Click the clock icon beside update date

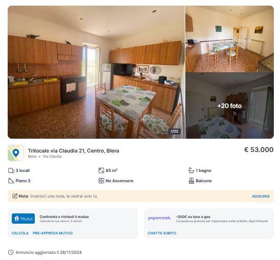coord(11,252)
